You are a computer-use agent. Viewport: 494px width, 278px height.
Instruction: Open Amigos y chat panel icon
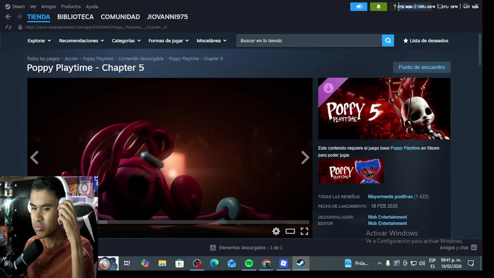(474, 247)
